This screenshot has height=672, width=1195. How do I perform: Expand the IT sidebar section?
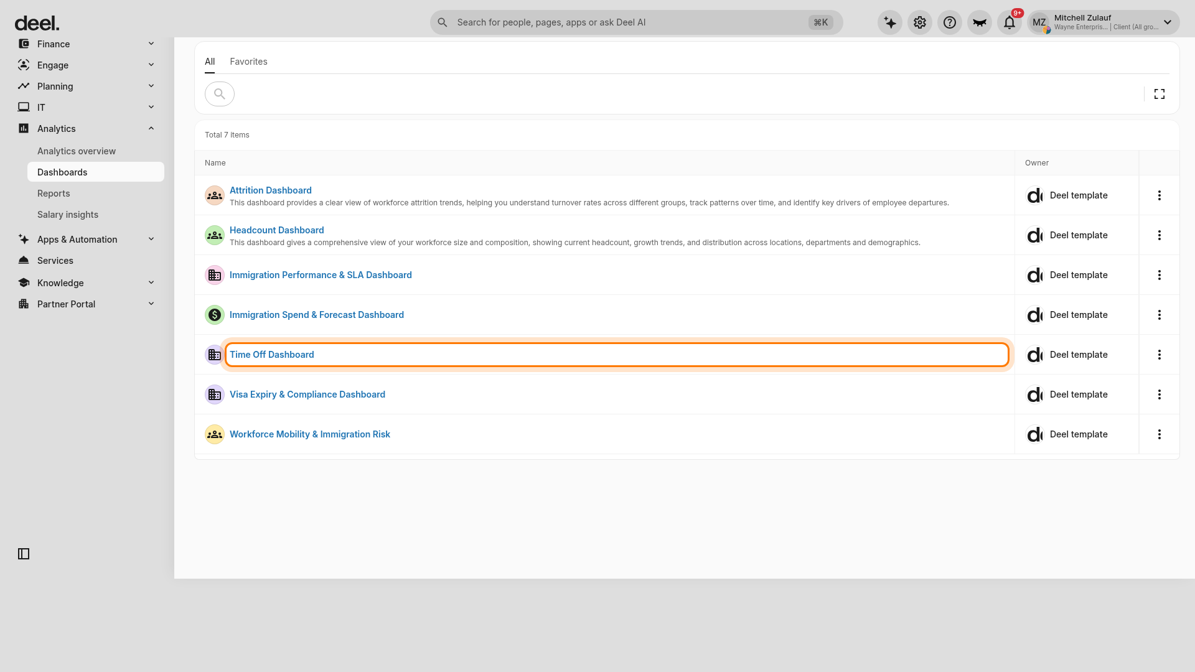tap(87, 108)
